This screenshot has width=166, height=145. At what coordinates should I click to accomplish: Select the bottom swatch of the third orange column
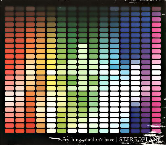click(x=30, y=131)
